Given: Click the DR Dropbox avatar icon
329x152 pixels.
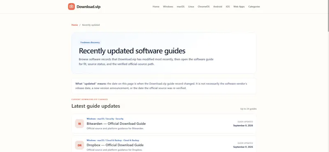Looking at the screenshot, I should [x=79, y=145].
